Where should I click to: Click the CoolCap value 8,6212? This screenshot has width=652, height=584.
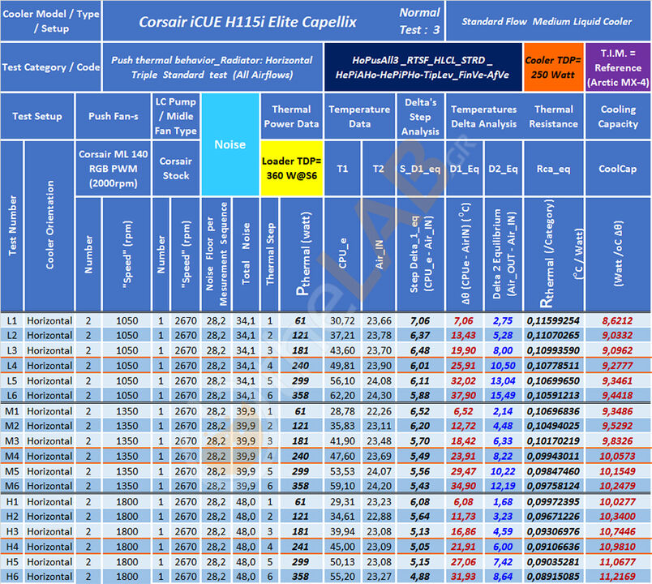617,320
